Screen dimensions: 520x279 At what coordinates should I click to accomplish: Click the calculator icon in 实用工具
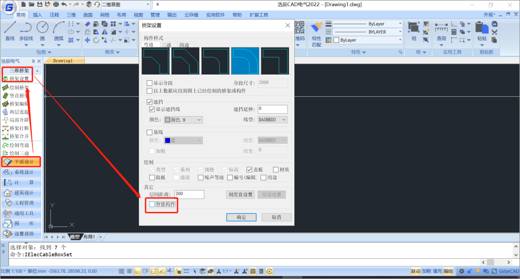point(453,32)
